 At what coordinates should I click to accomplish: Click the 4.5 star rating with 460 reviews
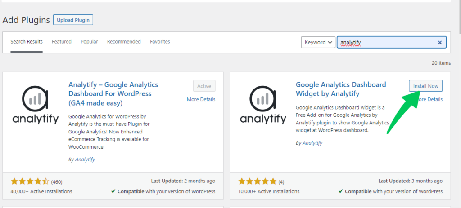tap(30, 181)
